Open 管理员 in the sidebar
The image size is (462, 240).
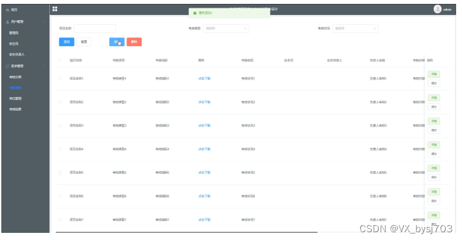(x=14, y=33)
